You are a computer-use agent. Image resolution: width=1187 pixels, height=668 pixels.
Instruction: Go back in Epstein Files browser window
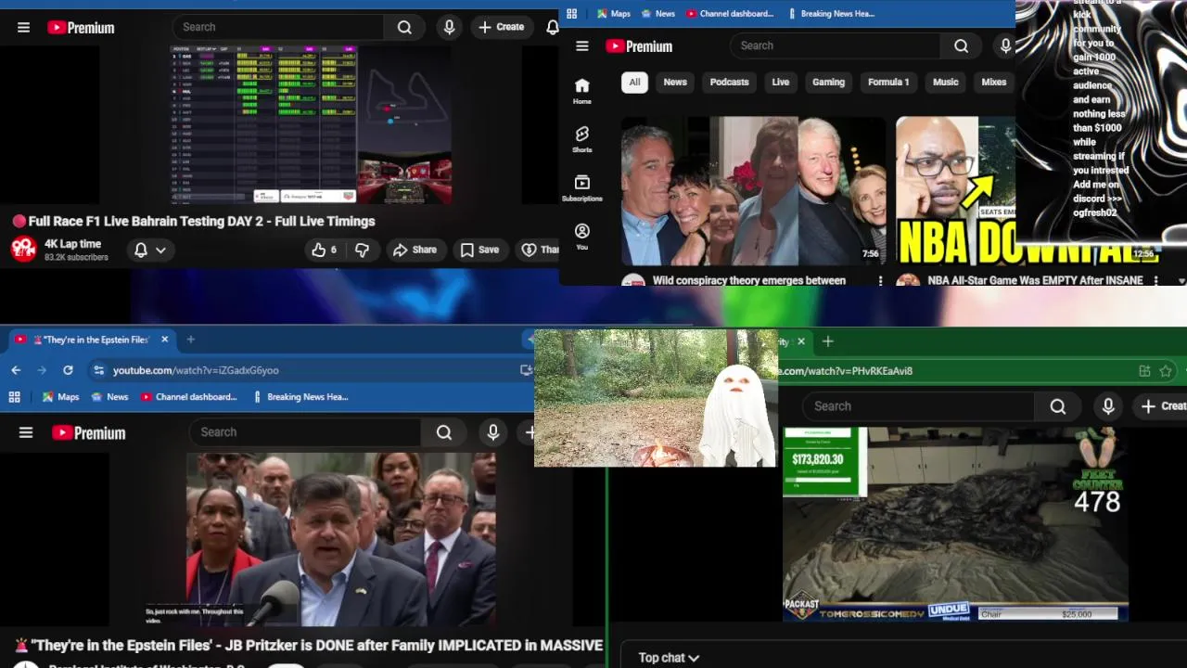[x=16, y=370]
